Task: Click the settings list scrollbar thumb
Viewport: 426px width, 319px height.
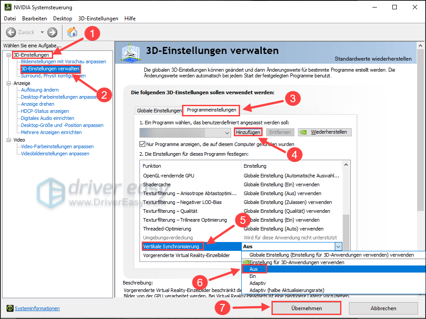Action: (x=346, y=232)
